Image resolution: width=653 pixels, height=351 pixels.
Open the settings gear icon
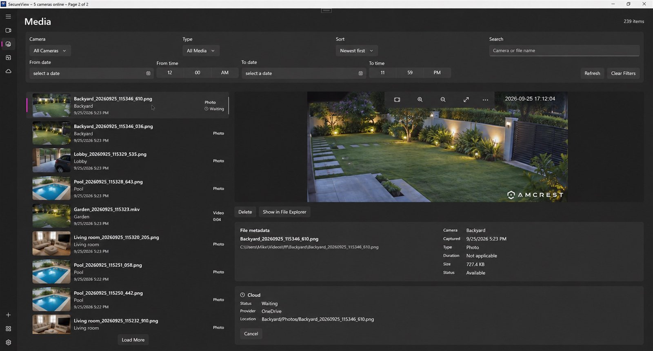(x=8, y=342)
